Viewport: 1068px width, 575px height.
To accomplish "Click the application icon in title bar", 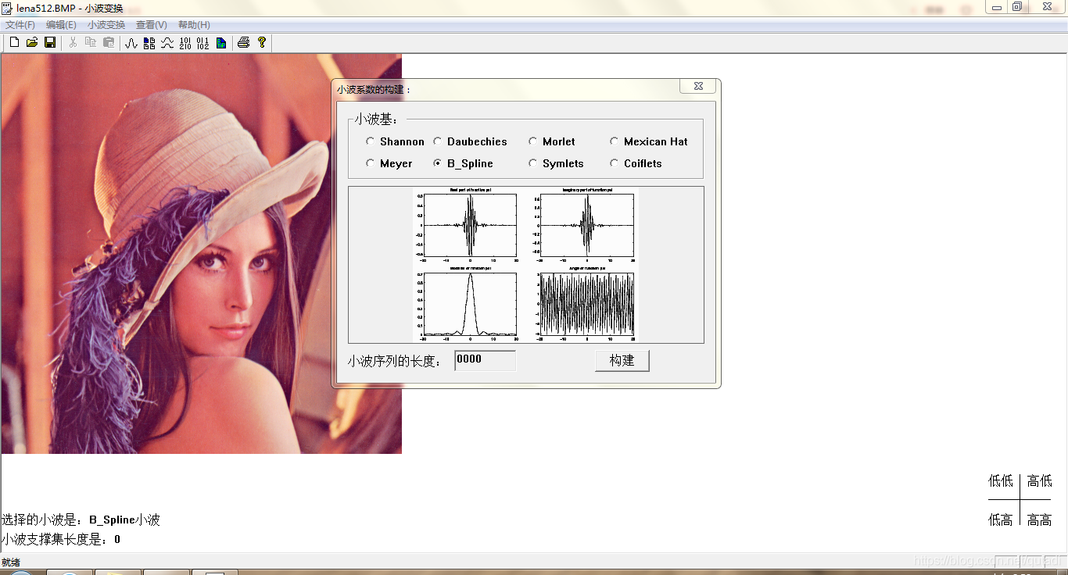I will (x=8, y=7).
